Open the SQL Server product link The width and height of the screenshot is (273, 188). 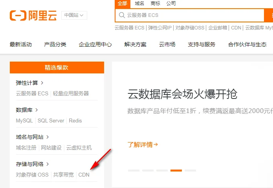tap(51, 121)
